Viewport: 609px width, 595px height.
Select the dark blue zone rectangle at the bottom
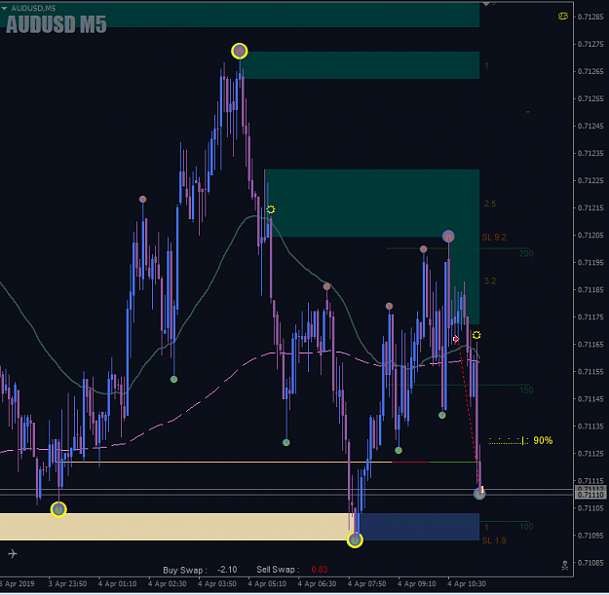tap(419, 527)
